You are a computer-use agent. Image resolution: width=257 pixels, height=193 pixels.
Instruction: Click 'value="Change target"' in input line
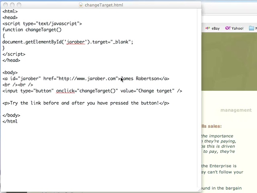click(x=147, y=91)
